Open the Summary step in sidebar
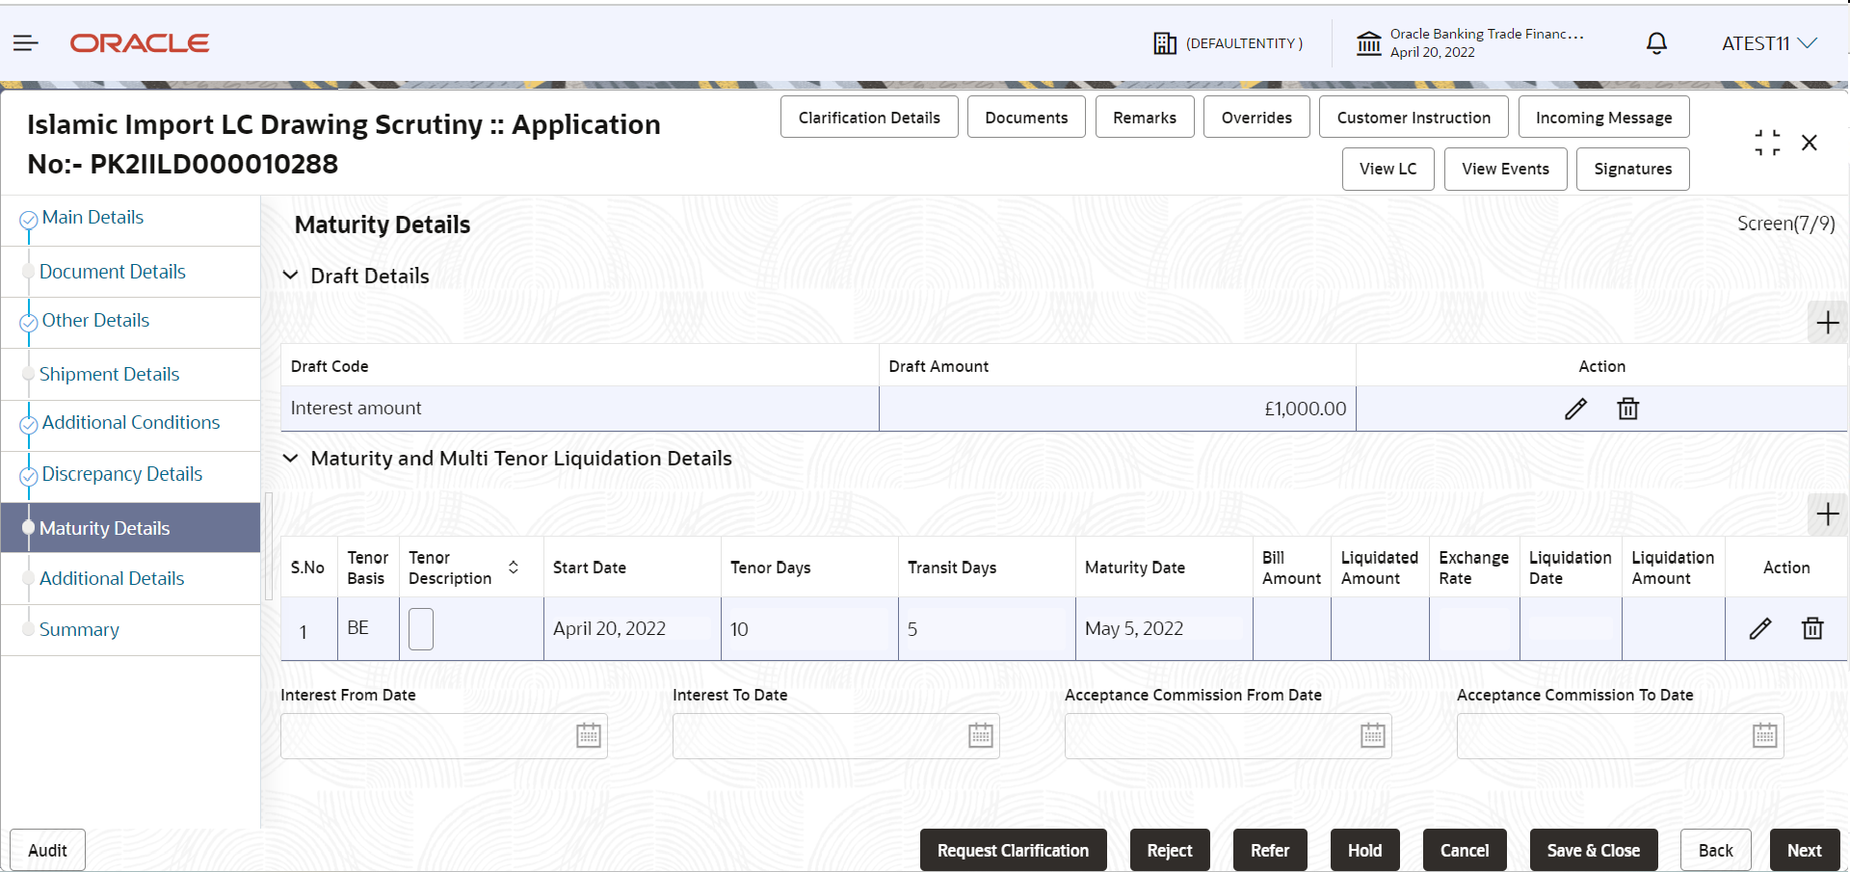Image resolution: width=1850 pixels, height=872 pixels. [x=79, y=629]
